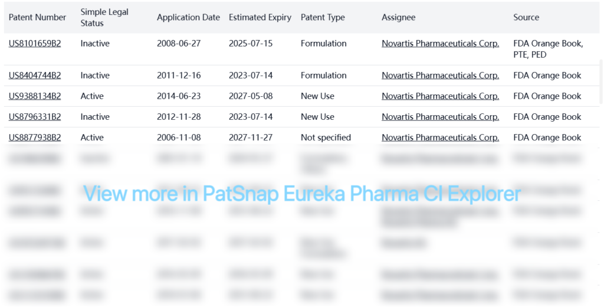Open patent US9388134B2 link
The width and height of the screenshot is (604, 307).
35,96
